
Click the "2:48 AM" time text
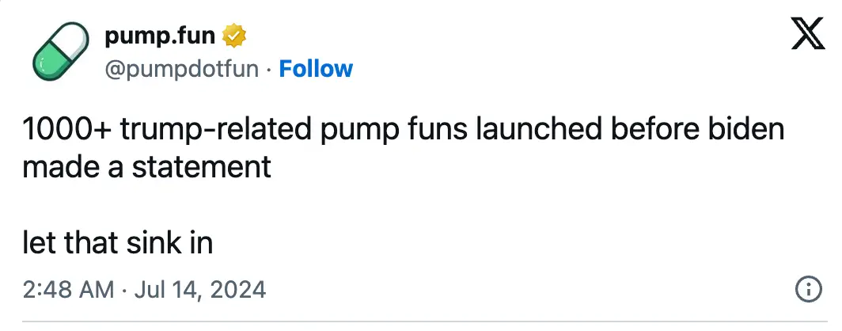(x=69, y=290)
